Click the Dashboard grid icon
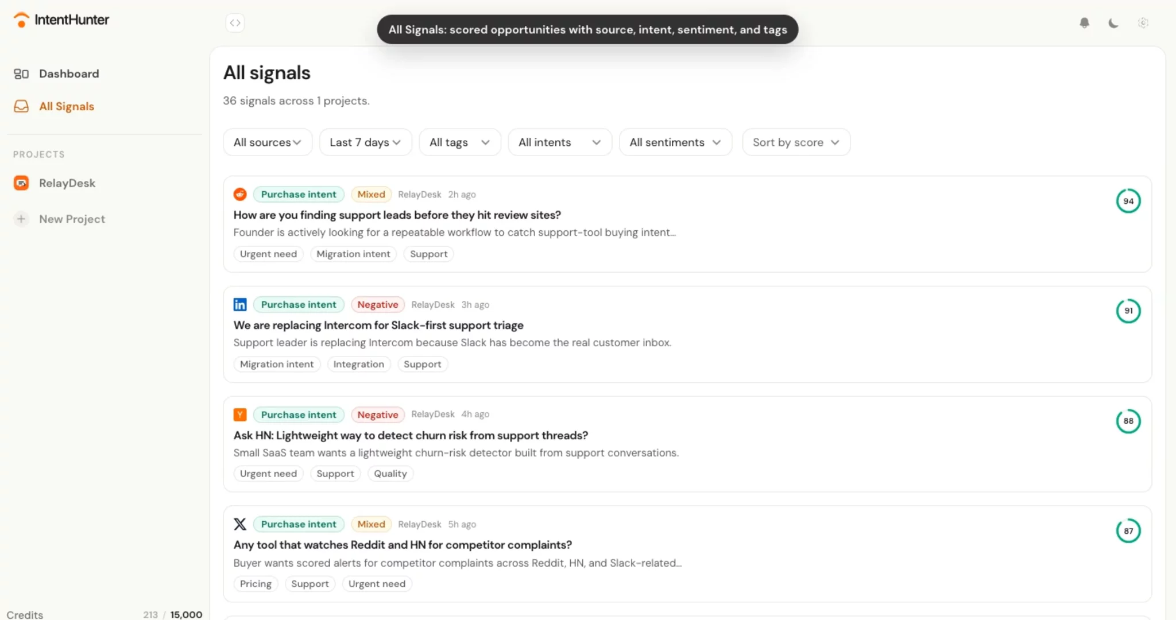Screen dimensions: 1176x620 click(x=21, y=73)
